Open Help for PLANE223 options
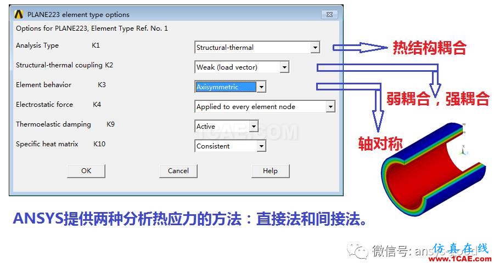 (270, 171)
